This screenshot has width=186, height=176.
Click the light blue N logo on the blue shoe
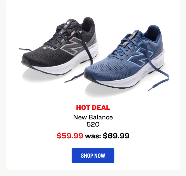(x=140, y=57)
